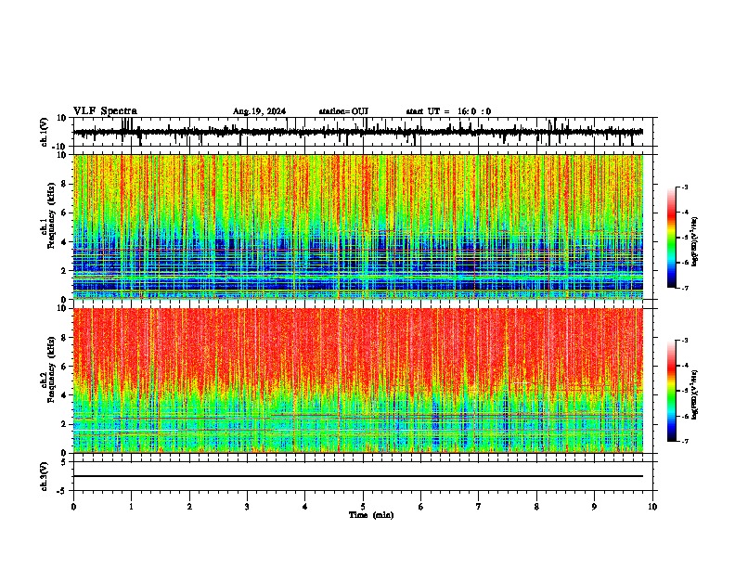Click the '-7' label on ch.1 colorbar
The image size is (735, 568).
coord(685,288)
